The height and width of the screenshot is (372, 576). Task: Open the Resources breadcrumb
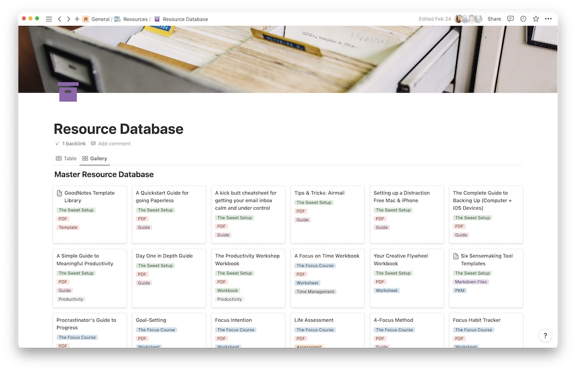131,19
